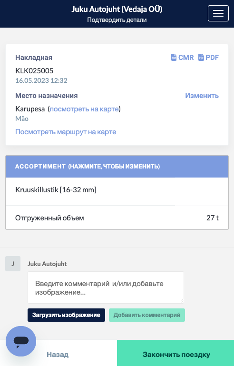Open the hamburger menu
The height and width of the screenshot is (366, 234).
point(218,13)
